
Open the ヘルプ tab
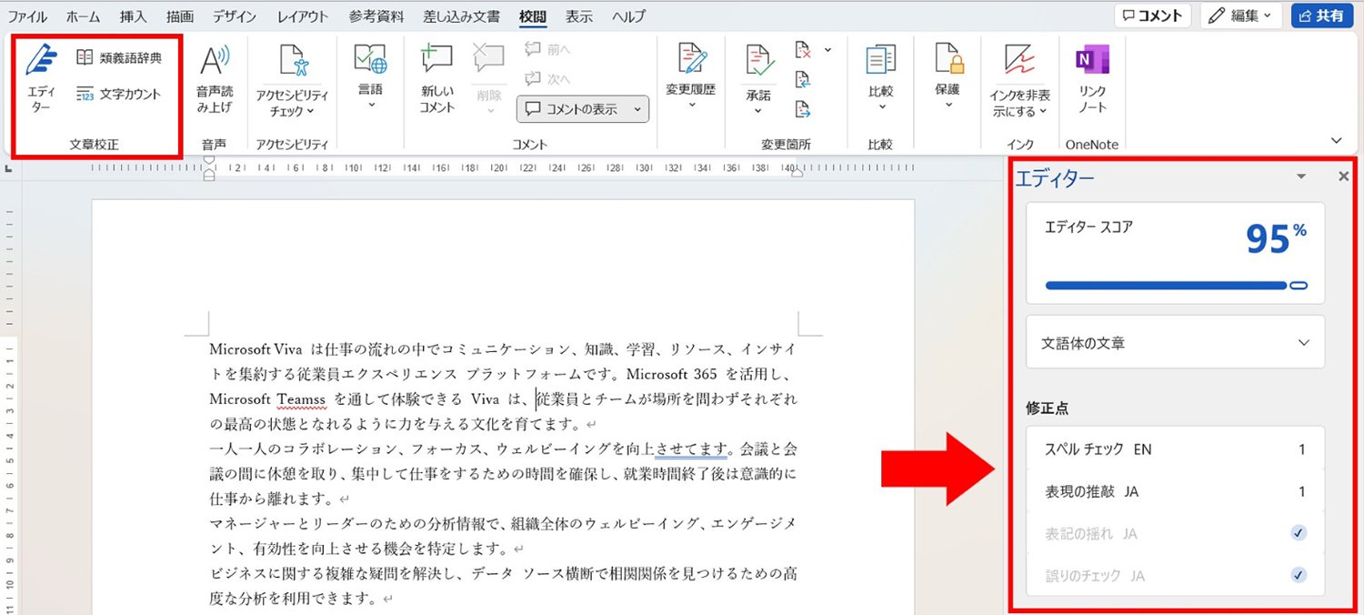tap(628, 16)
